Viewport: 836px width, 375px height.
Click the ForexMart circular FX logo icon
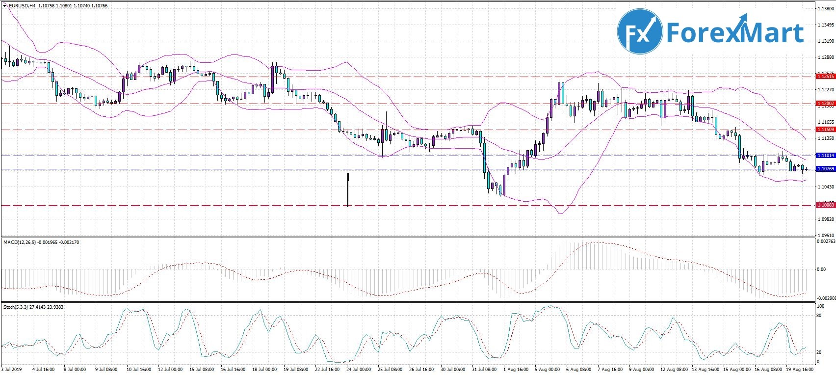[x=639, y=31]
